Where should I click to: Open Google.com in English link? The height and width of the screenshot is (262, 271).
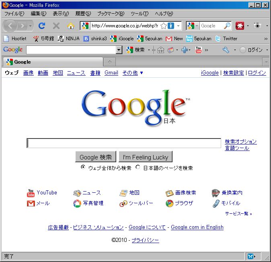click(197, 227)
